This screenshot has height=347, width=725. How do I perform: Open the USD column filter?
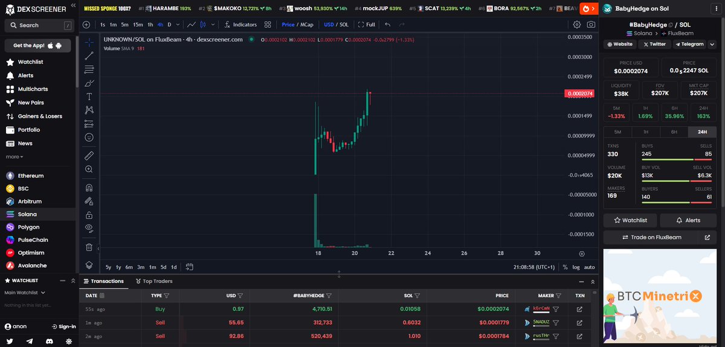pos(240,296)
